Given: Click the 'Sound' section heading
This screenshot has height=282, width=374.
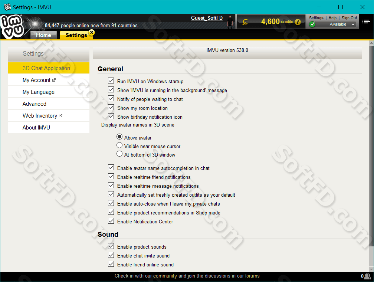Looking at the screenshot, I should click(x=108, y=235).
